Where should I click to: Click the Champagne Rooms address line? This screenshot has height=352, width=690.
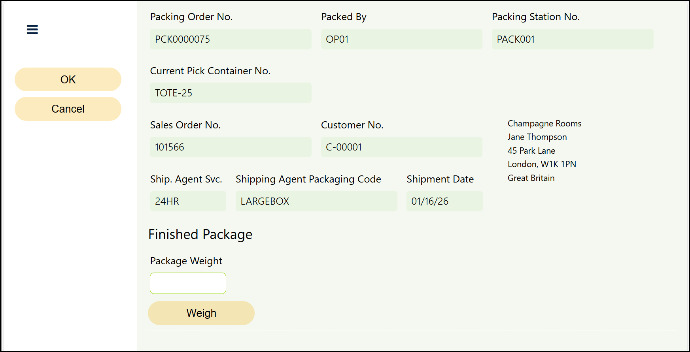(x=544, y=124)
